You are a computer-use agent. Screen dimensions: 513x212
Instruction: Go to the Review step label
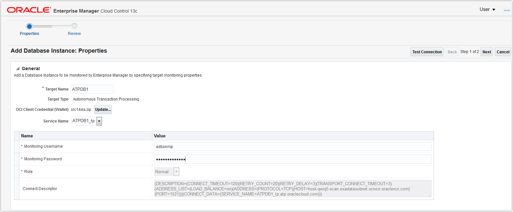pos(74,34)
